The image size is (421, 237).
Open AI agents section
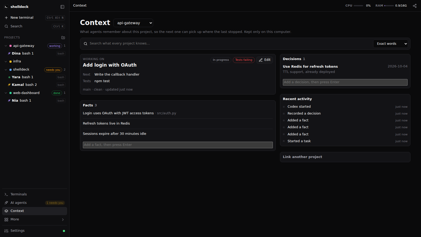pyautogui.click(x=34, y=203)
